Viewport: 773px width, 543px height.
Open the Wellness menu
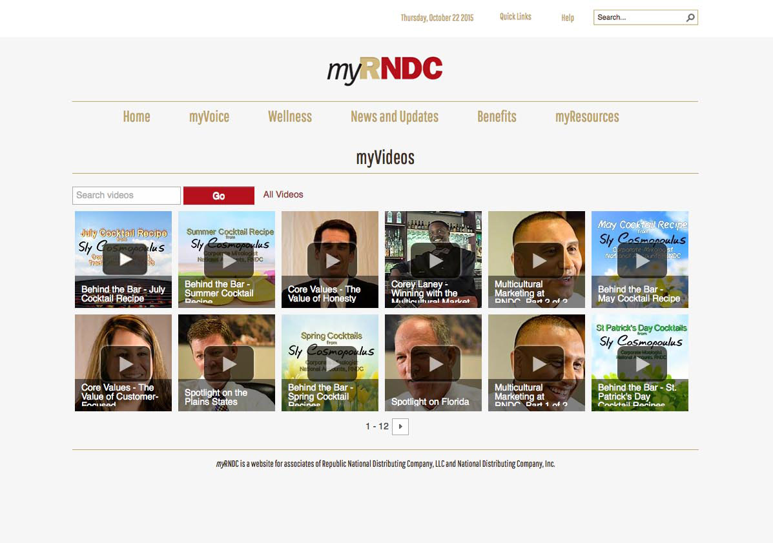point(290,117)
